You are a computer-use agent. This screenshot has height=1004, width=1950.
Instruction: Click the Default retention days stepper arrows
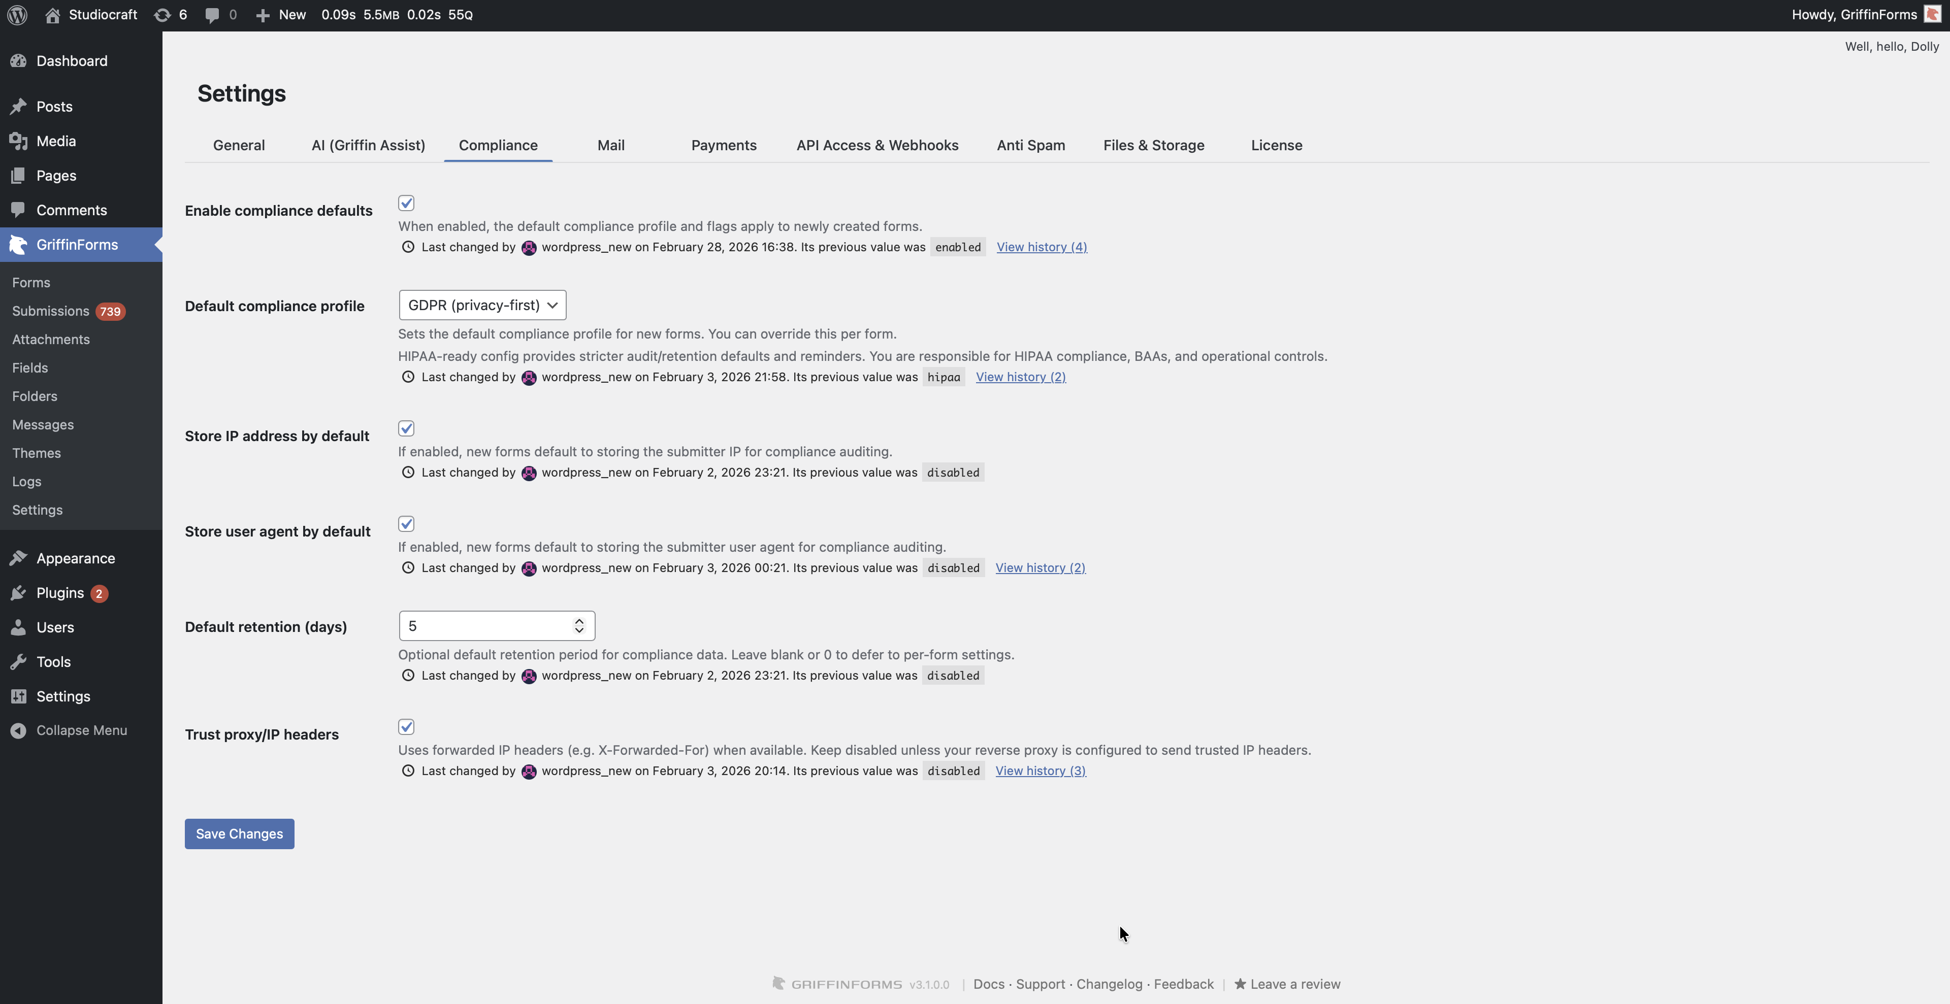[579, 626]
